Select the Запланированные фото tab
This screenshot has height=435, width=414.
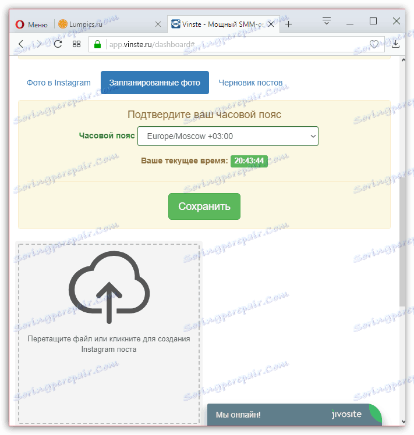155,83
